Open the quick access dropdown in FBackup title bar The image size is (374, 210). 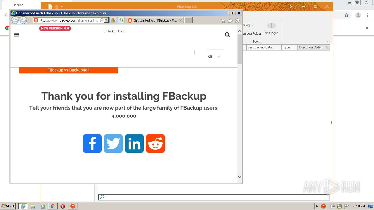point(62,7)
